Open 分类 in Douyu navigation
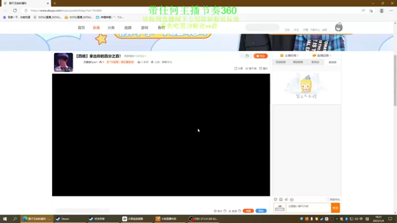 click(x=111, y=28)
